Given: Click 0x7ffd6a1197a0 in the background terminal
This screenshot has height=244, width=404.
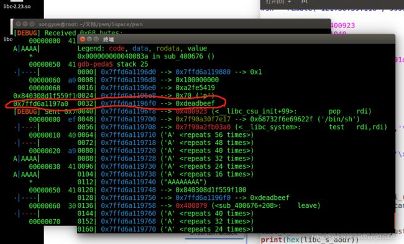Looking at the screenshot, I should [40, 103].
